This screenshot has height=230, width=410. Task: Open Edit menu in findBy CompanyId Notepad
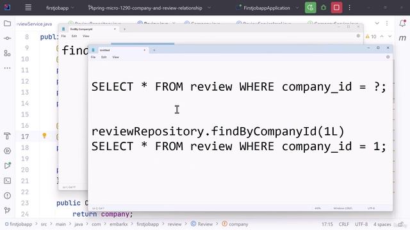[74, 36]
